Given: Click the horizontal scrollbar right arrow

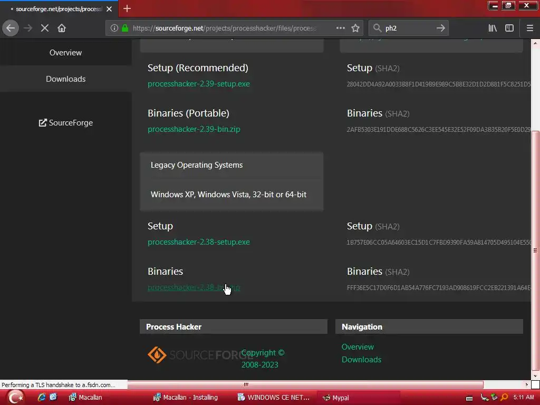Looking at the screenshot, I should (x=527, y=384).
